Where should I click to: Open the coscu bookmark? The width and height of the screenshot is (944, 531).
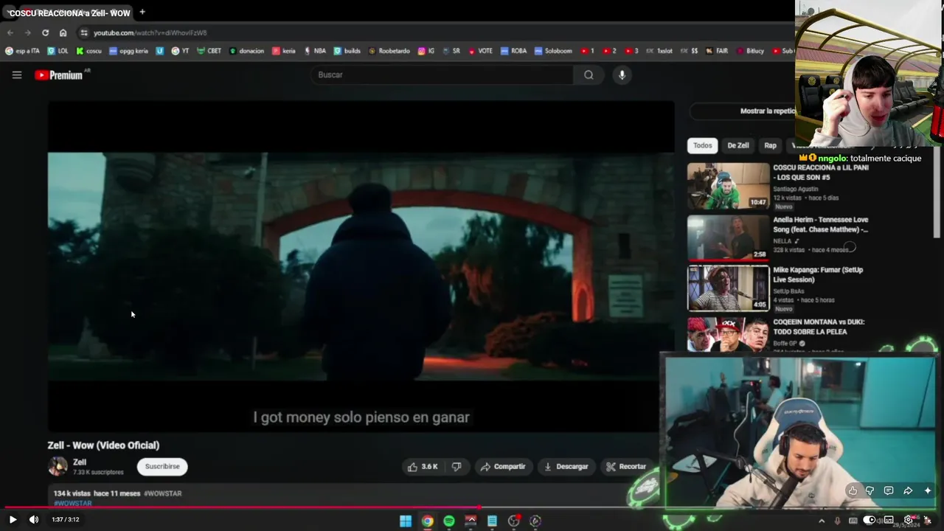coord(89,51)
